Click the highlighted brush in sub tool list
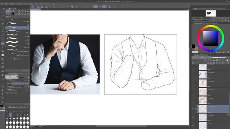The image size is (230, 129). coord(17,27)
